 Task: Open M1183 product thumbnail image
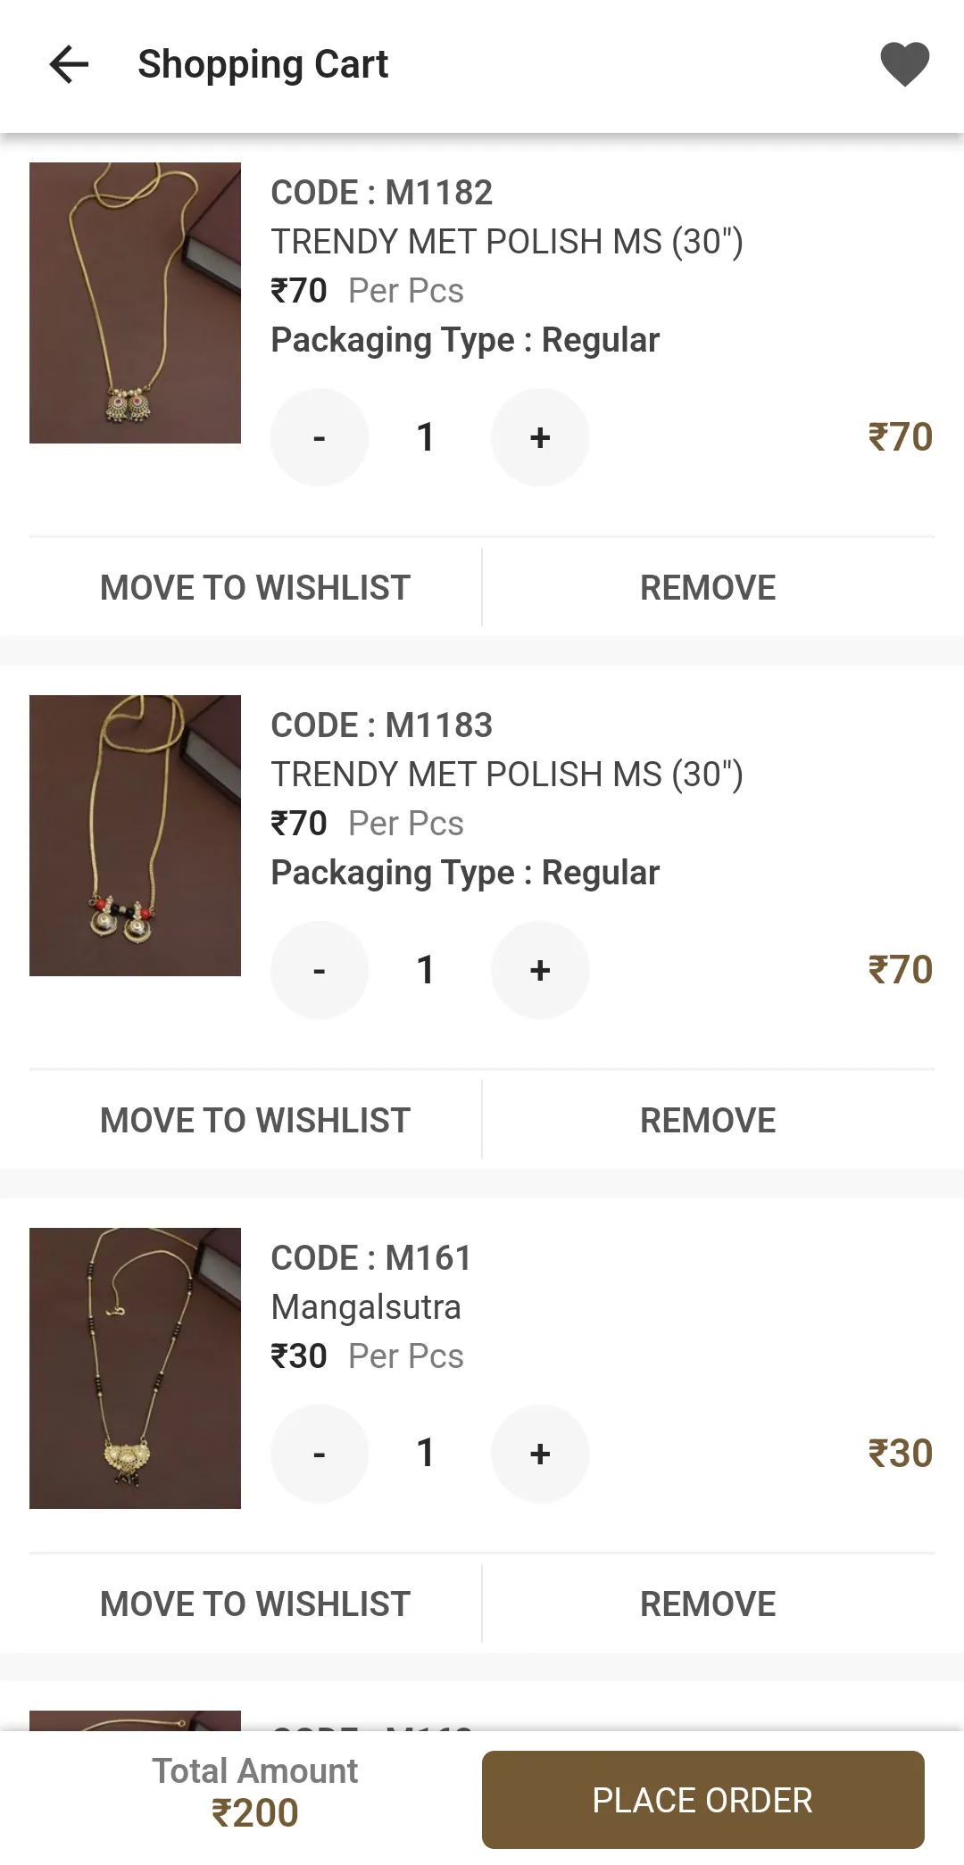(135, 835)
